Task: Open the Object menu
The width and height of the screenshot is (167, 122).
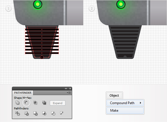Action: pyautogui.click(x=114, y=95)
